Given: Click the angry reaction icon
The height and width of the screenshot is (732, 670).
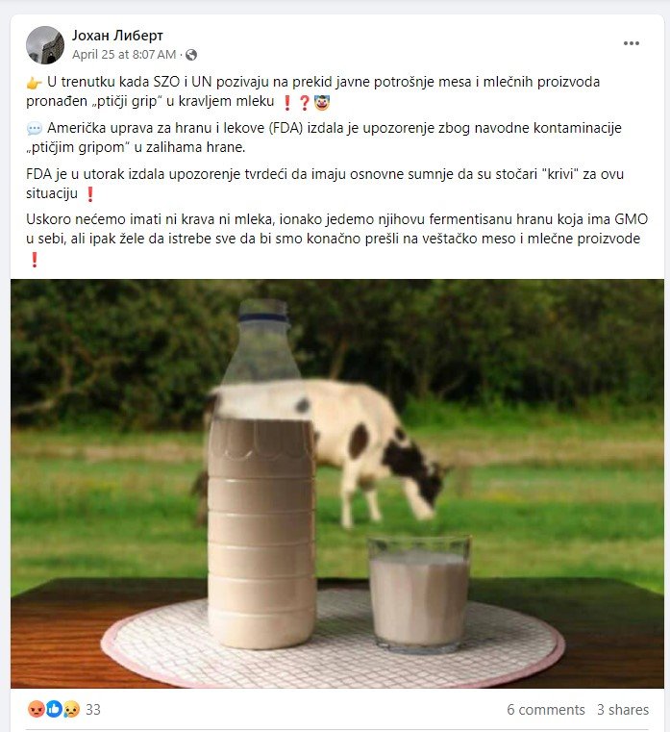Looking at the screenshot, I should (x=36, y=709).
